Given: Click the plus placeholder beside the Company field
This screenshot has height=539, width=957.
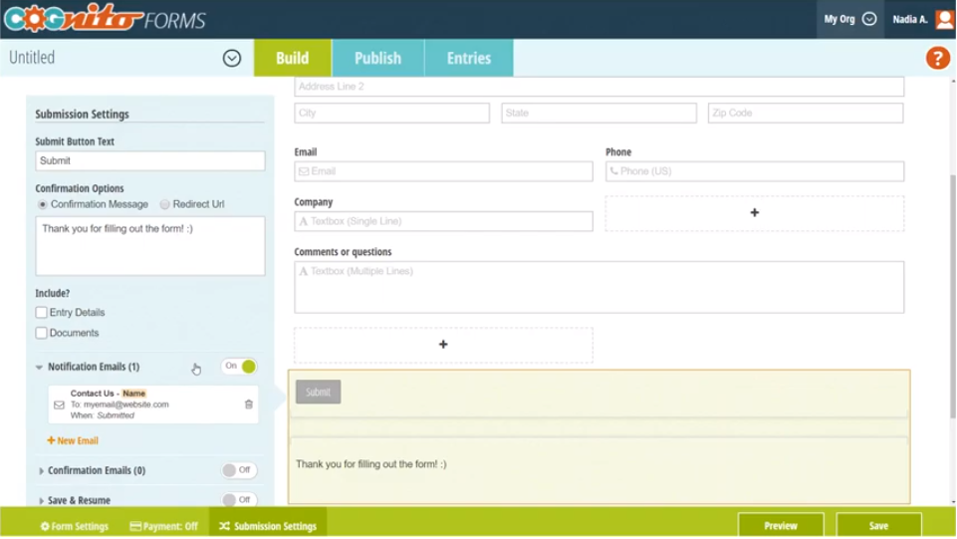Looking at the screenshot, I should tap(754, 213).
